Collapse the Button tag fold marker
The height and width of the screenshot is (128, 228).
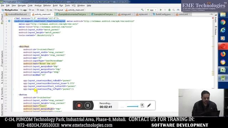(x=13, y=95)
